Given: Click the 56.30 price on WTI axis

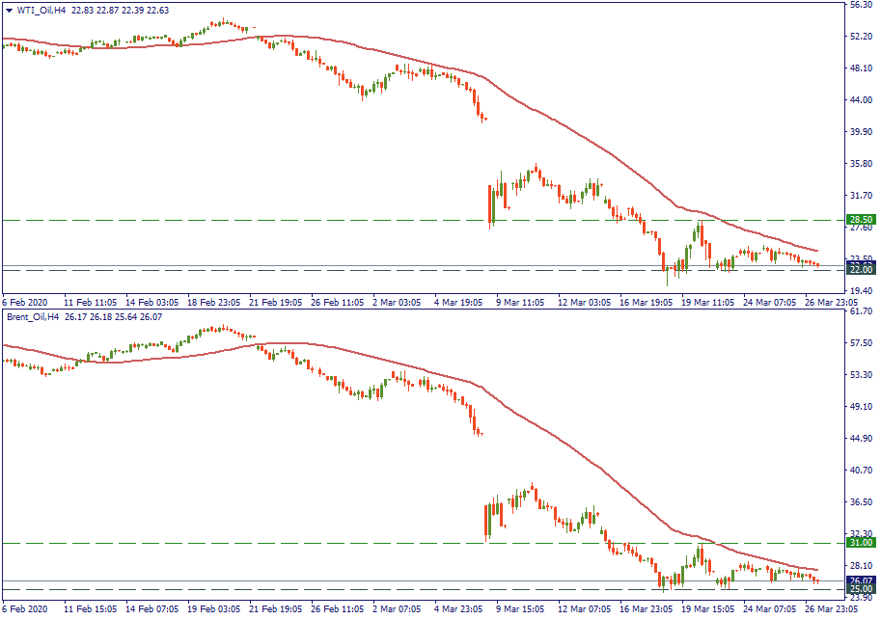Looking at the screenshot, I should point(860,5).
